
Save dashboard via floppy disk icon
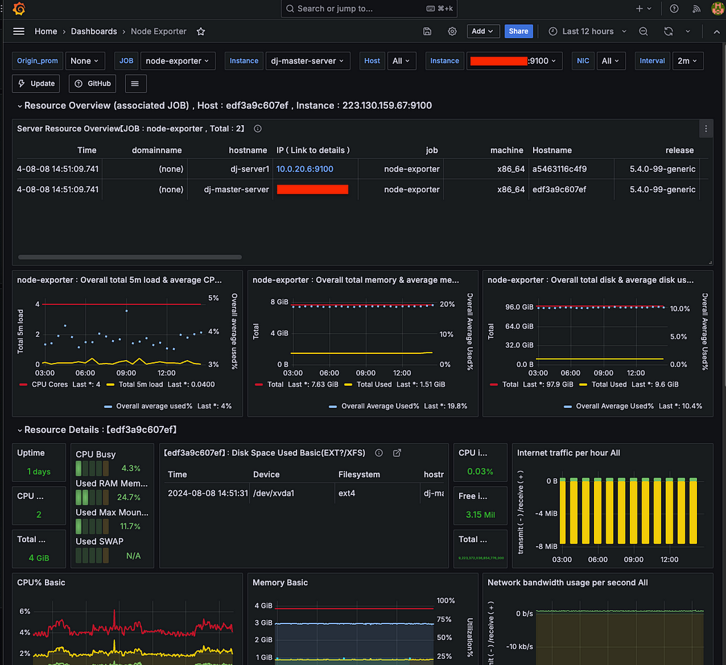click(427, 32)
